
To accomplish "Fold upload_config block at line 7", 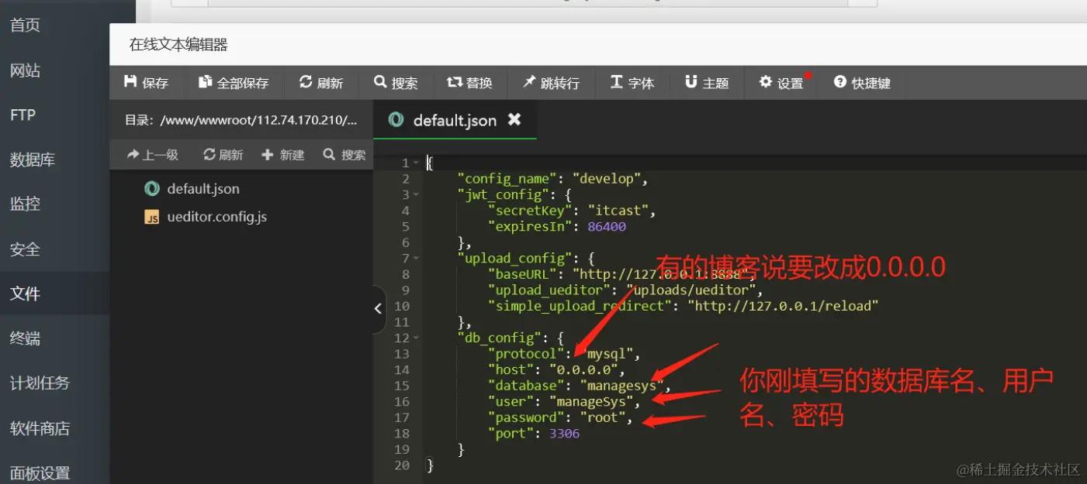I will point(417,259).
